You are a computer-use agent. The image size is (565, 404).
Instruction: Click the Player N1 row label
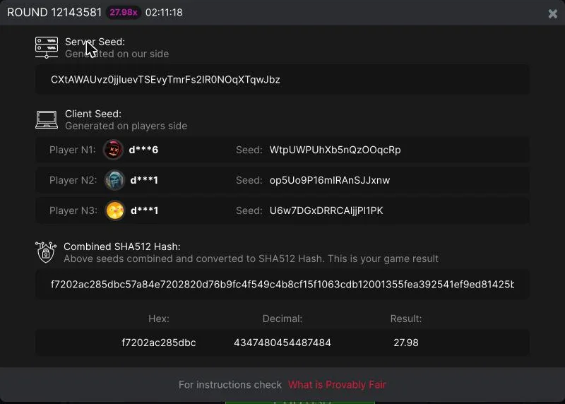point(73,150)
